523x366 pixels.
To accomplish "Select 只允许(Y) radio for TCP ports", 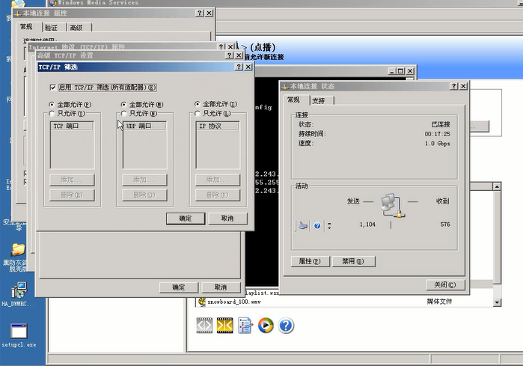I will click(52, 114).
